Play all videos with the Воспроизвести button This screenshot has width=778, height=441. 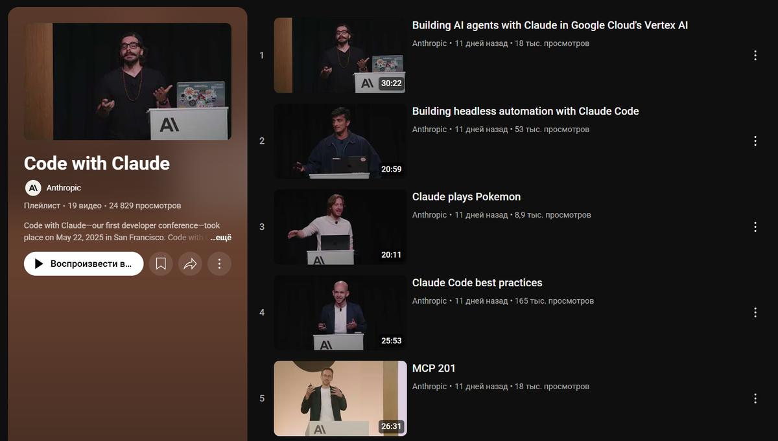(84, 264)
